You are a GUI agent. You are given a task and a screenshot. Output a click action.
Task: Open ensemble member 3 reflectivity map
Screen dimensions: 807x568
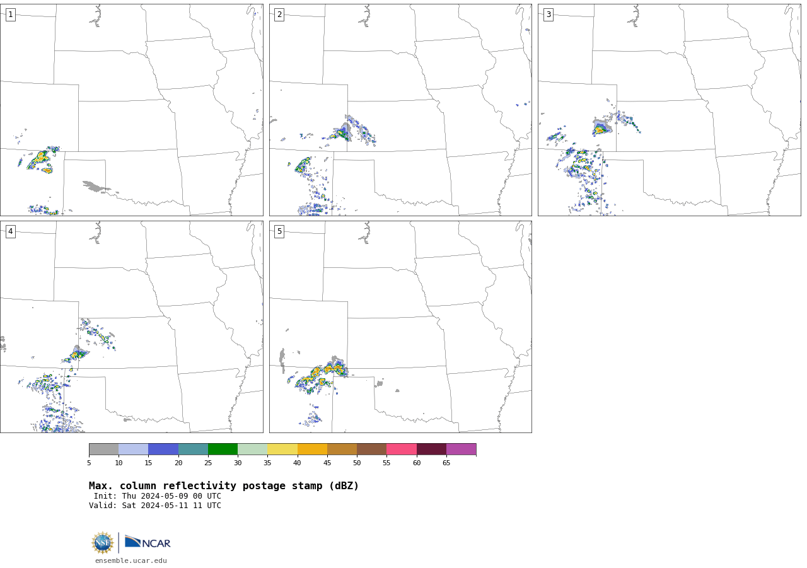click(x=670, y=110)
